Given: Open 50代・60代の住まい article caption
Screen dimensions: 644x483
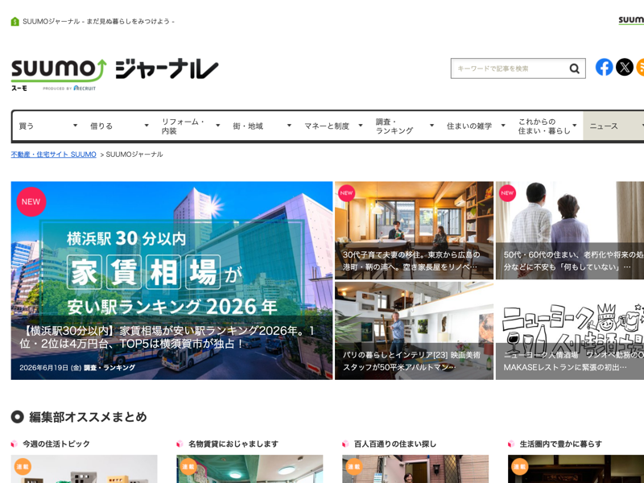Looking at the screenshot, I should (573, 261).
